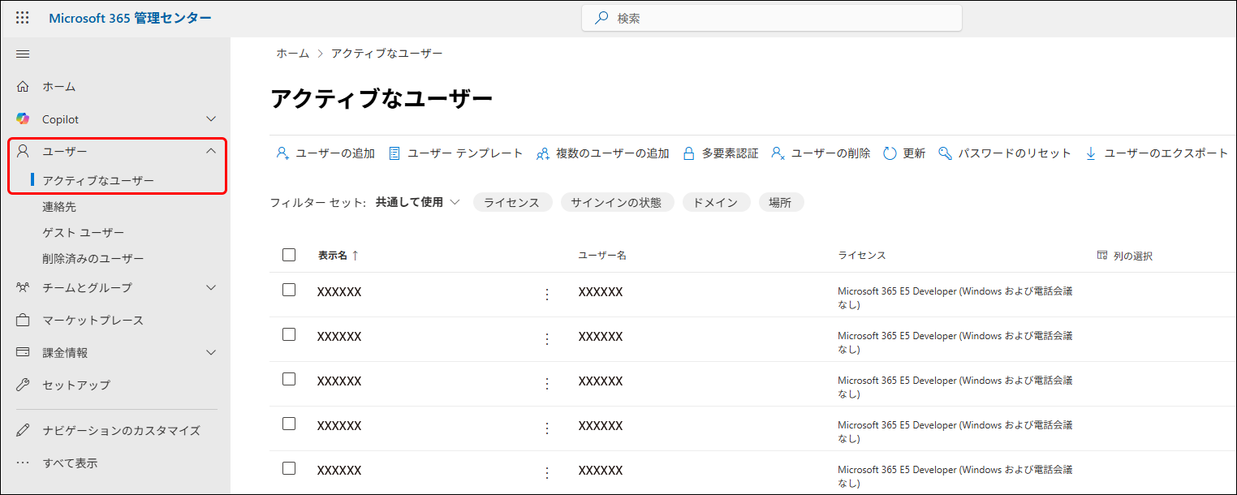Click third row XXXXXX under ユーザー名 column
This screenshot has width=1237, height=495.
601,381
